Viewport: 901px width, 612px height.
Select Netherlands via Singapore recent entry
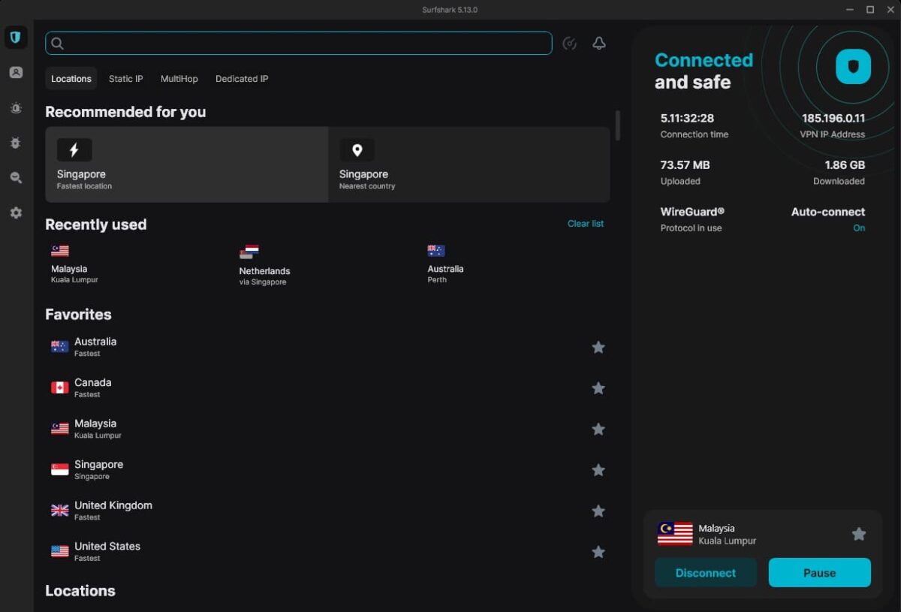click(x=264, y=265)
